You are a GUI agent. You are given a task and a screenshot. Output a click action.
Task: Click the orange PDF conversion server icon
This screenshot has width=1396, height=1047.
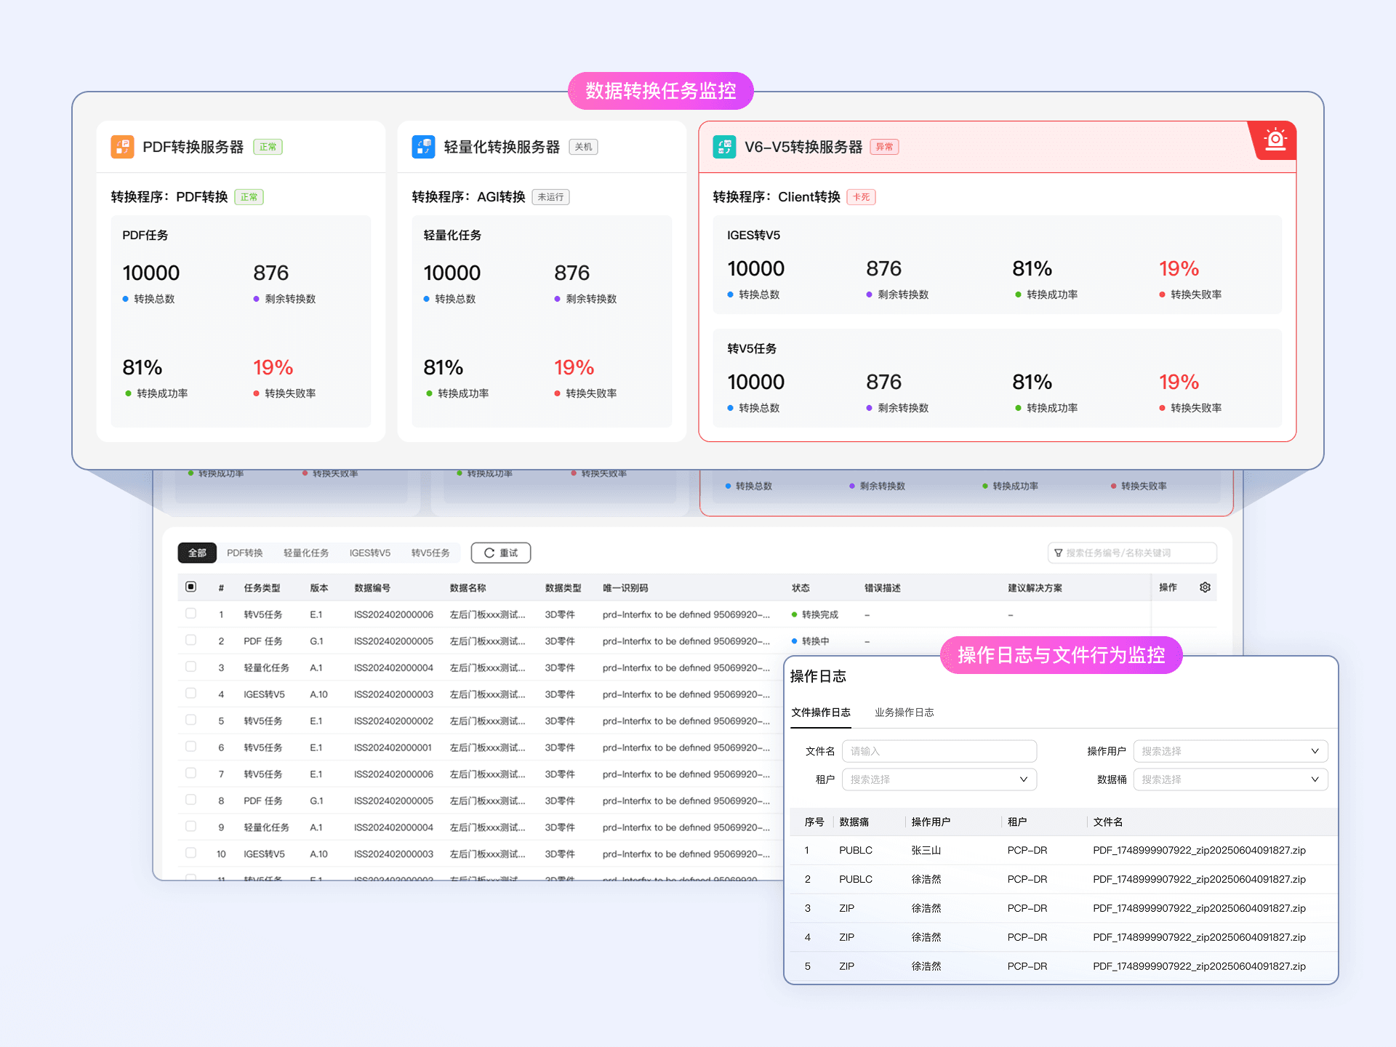coord(122,146)
